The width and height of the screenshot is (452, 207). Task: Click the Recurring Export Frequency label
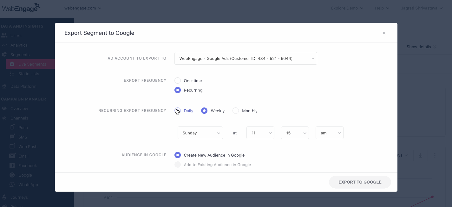132,111
